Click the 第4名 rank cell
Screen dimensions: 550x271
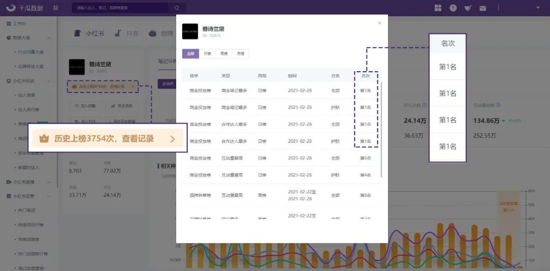coord(366,175)
